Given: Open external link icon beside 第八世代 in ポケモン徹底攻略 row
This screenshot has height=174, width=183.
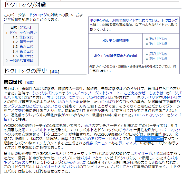Looking at the screenshot, I should [x=166, y=39].
